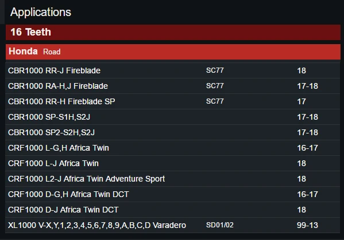Viewport: 344px width, 240px height.
Task: Select the CBR1000 RA-H,J Fireblade entry
Action: click(x=173, y=86)
